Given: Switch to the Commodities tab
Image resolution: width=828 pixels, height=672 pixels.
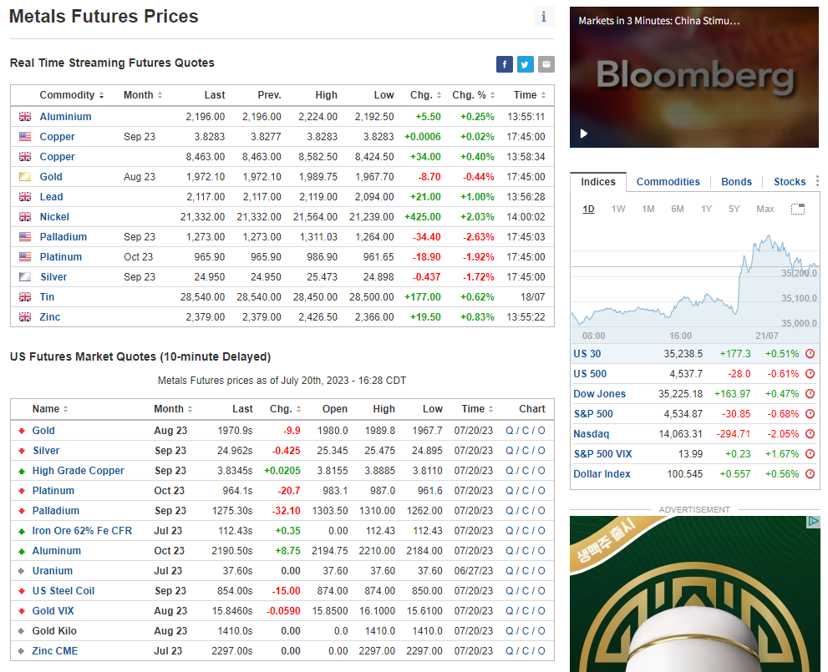Looking at the screenshot, I should [x=668, y=182].
